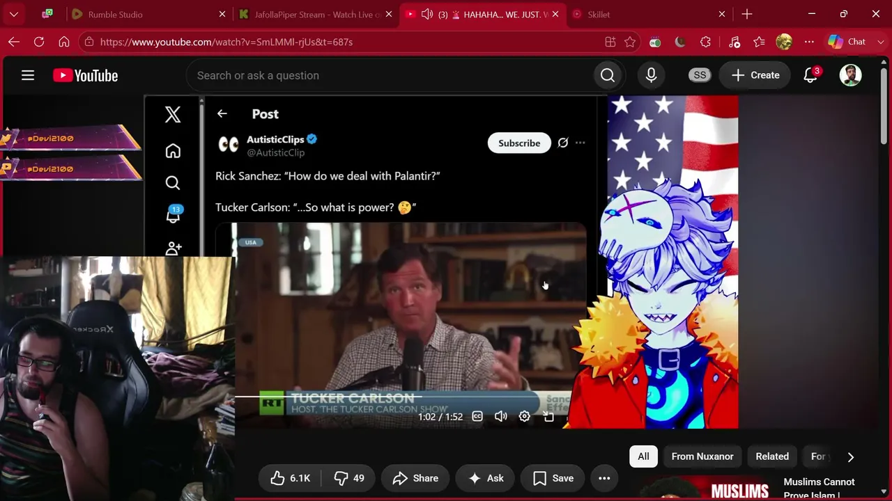The image size is (892, 501).
Task: Open the tab actions dropdown arrow
Action: click(x=14, y=14)
